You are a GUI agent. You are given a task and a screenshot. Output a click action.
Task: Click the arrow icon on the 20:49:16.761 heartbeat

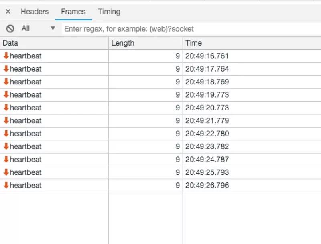pyautogui.click(x=6, y=56)
